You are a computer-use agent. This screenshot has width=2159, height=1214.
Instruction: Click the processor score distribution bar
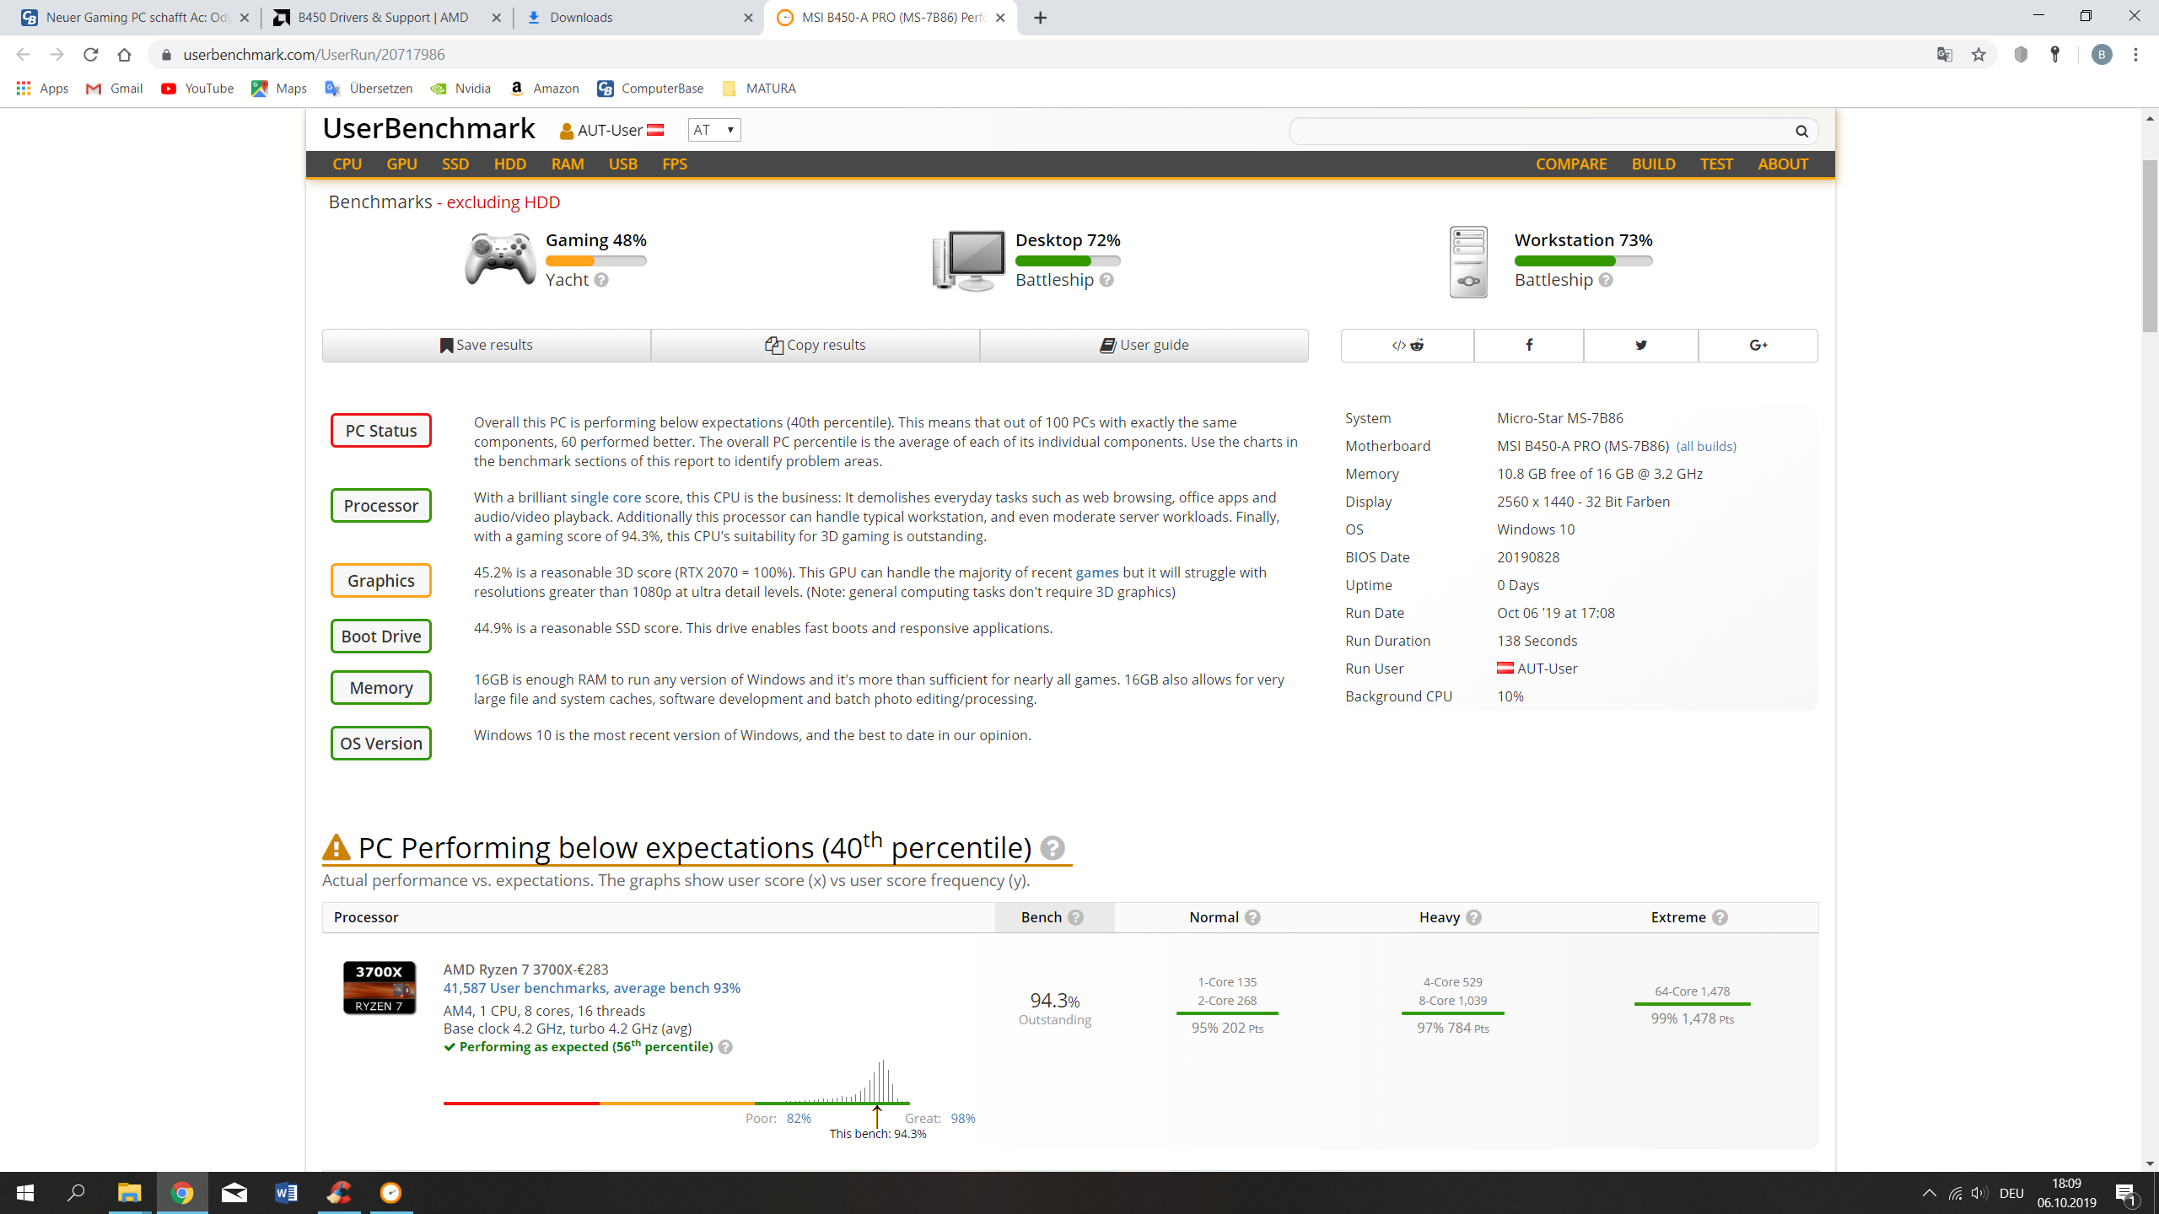(x=676, y=1102)
